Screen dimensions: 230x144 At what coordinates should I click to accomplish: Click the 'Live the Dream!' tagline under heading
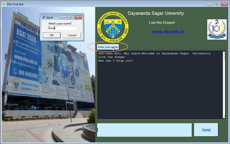pos(162,23)
